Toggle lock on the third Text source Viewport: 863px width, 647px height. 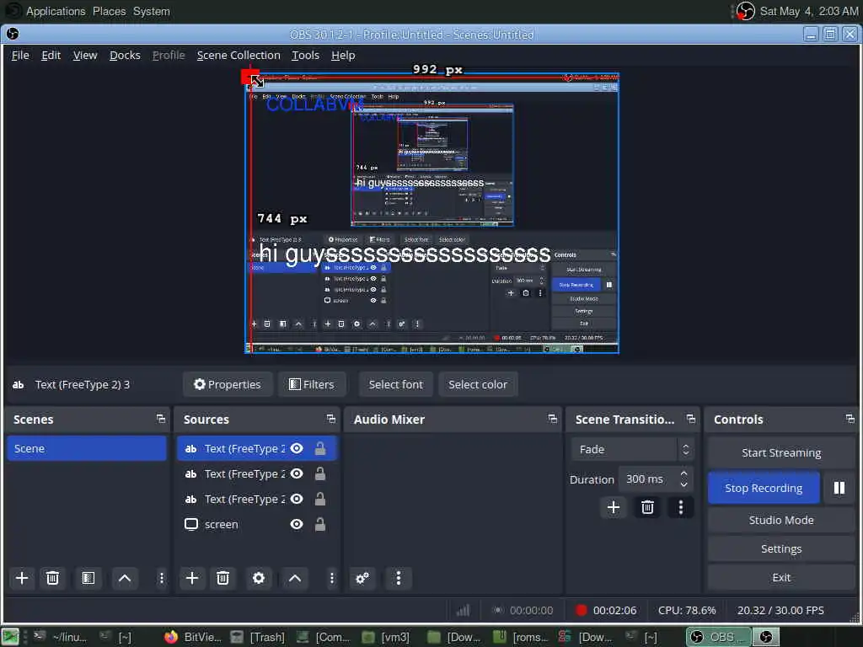pyautogui.click(x=319, y=499)
